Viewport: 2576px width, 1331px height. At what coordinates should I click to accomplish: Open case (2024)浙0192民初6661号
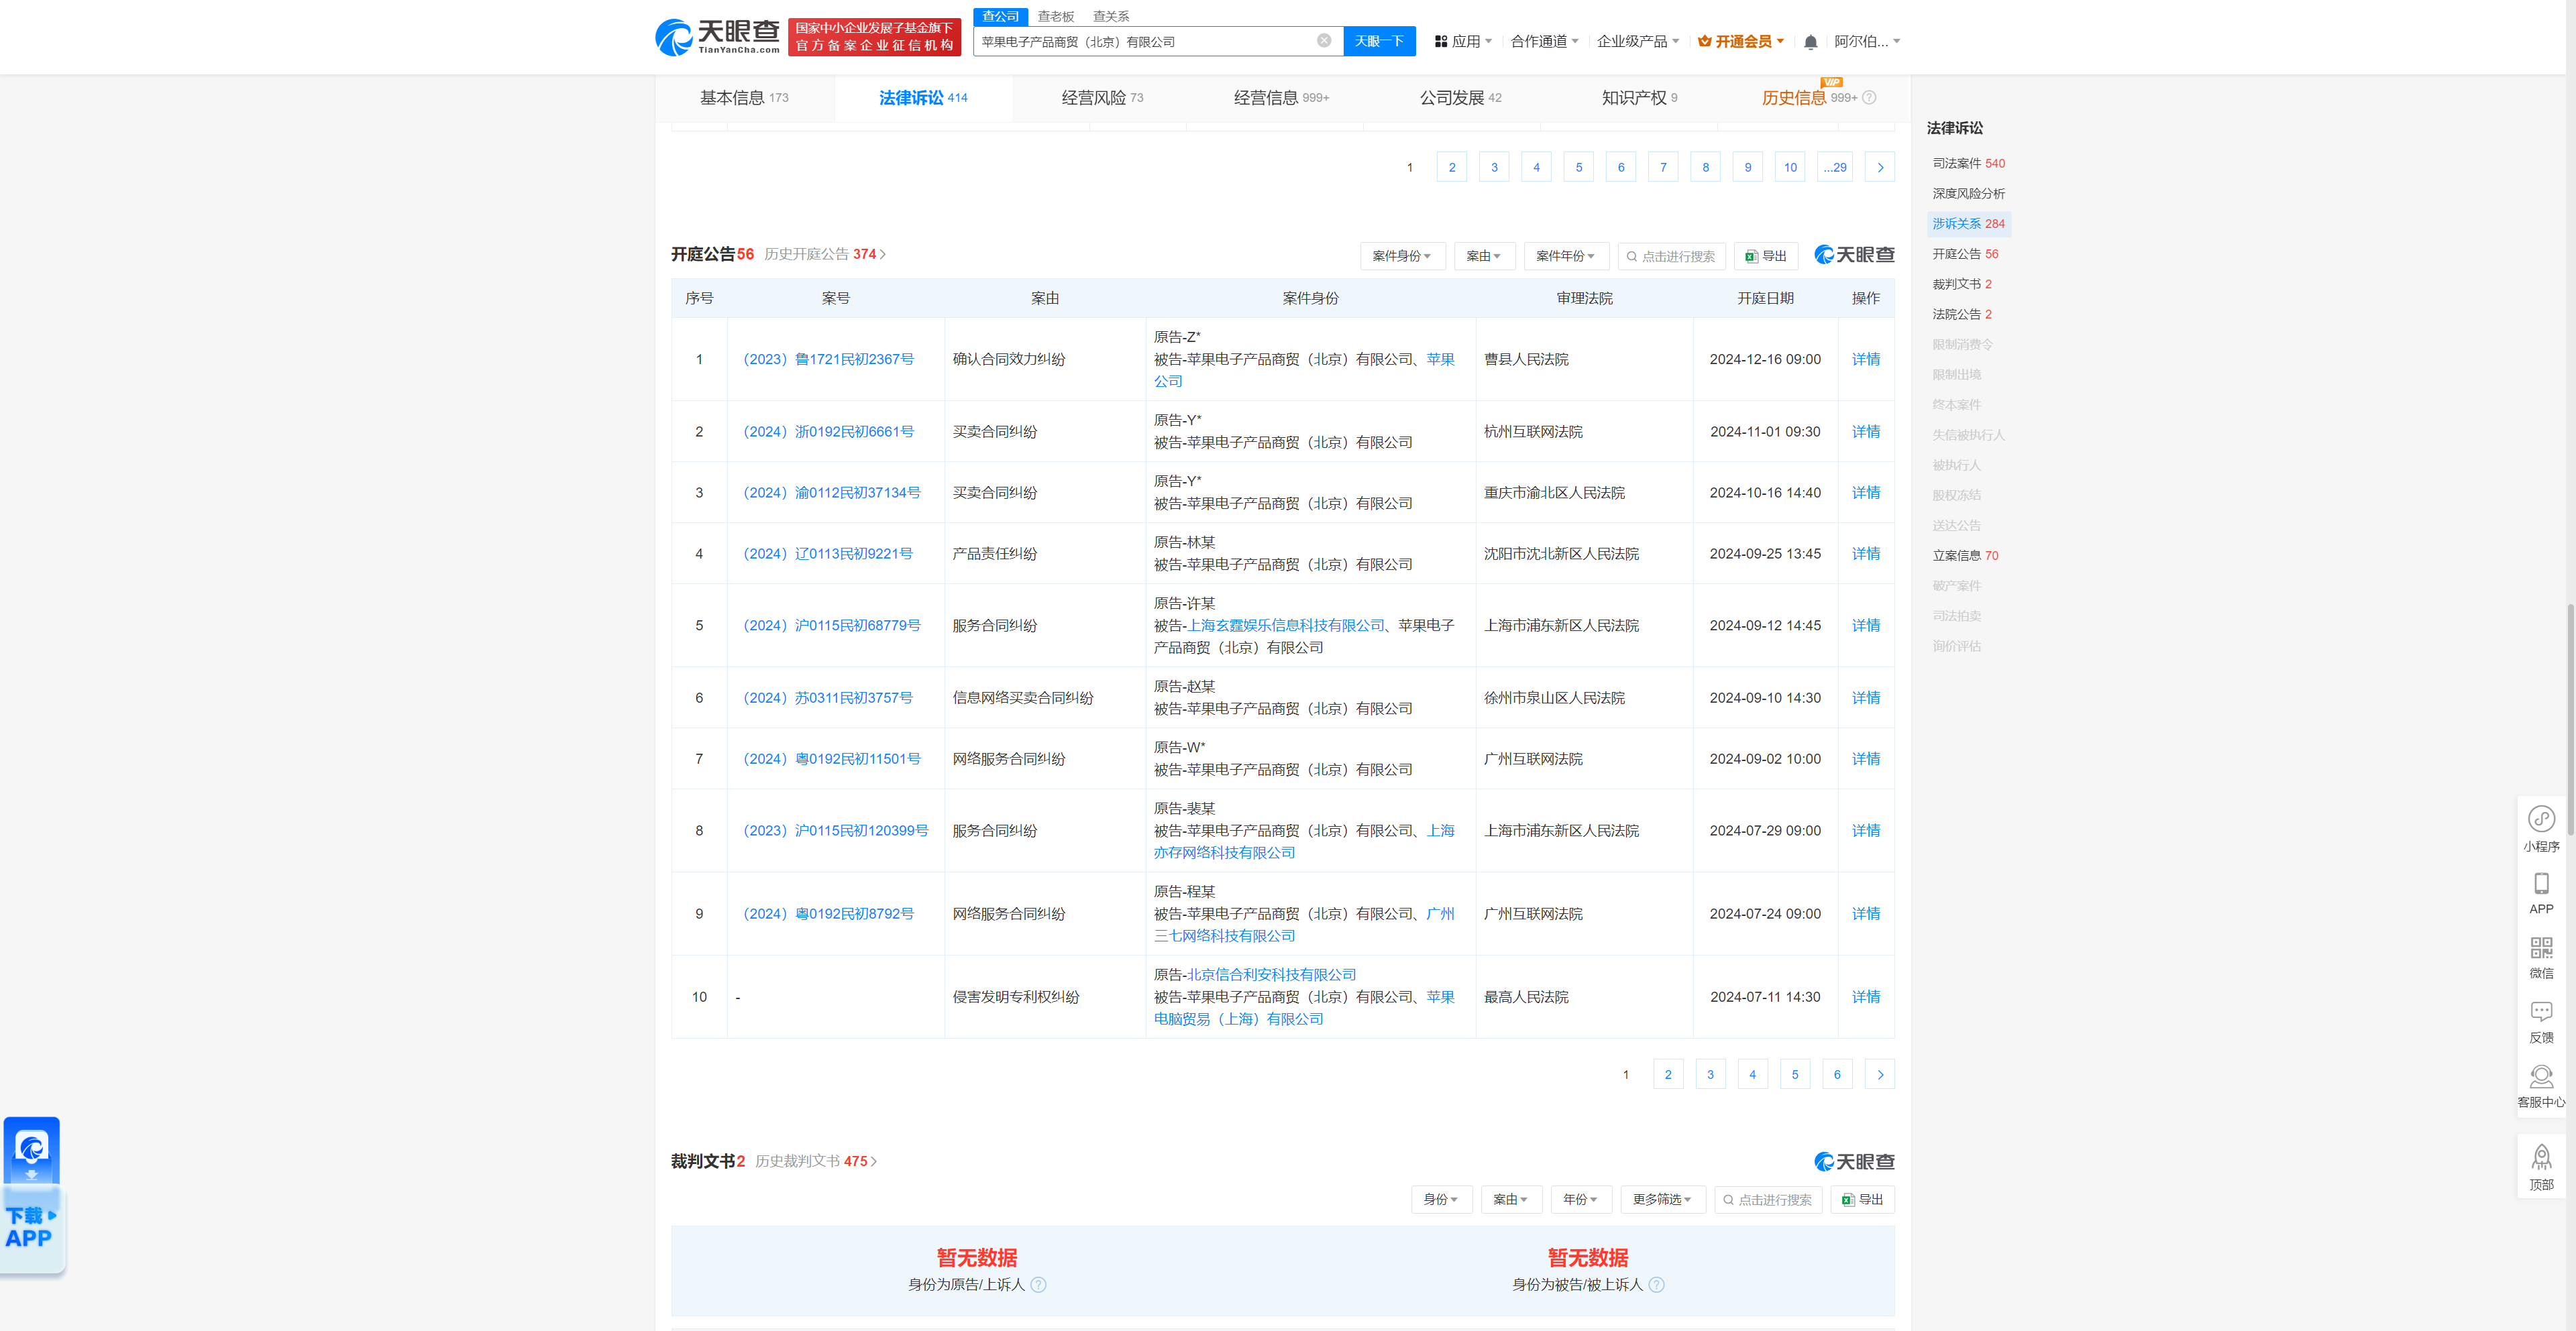coord(828,432)
